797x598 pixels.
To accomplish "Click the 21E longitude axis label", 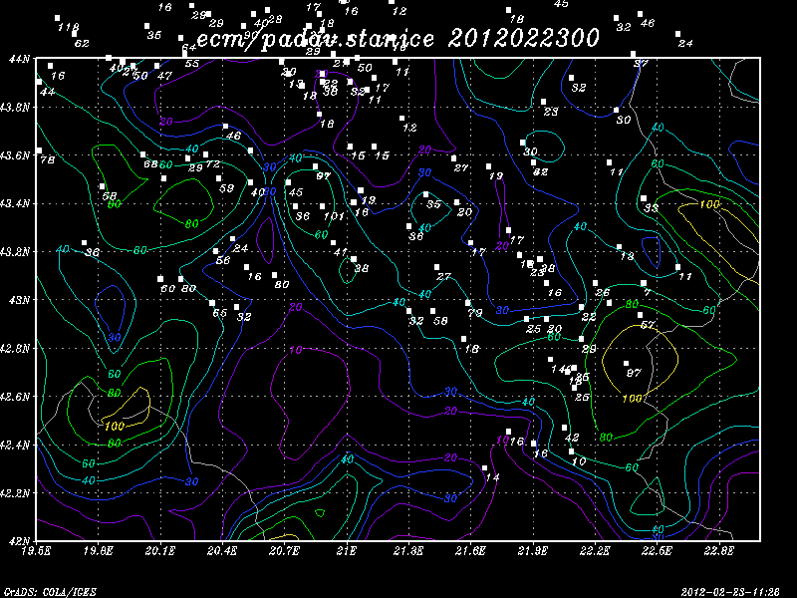I will (347, 551).
